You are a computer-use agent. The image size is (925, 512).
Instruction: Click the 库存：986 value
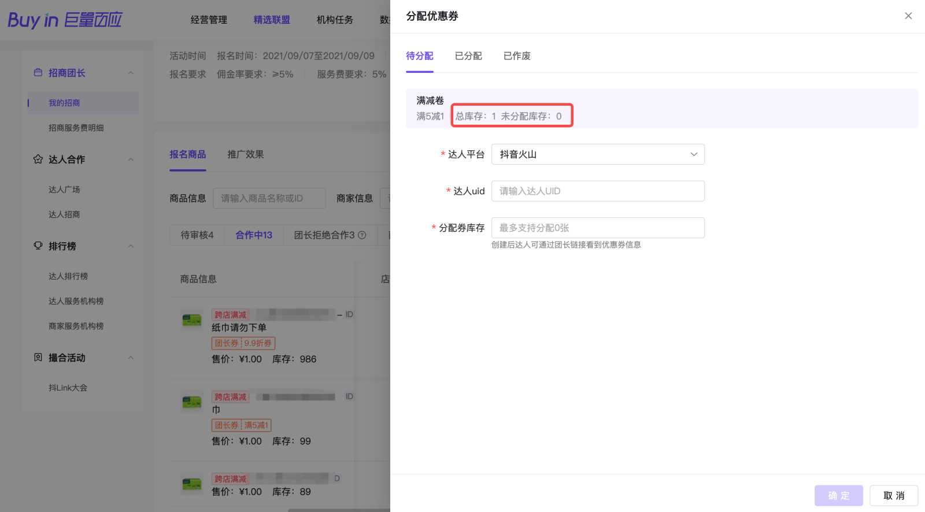coord(294,359)
